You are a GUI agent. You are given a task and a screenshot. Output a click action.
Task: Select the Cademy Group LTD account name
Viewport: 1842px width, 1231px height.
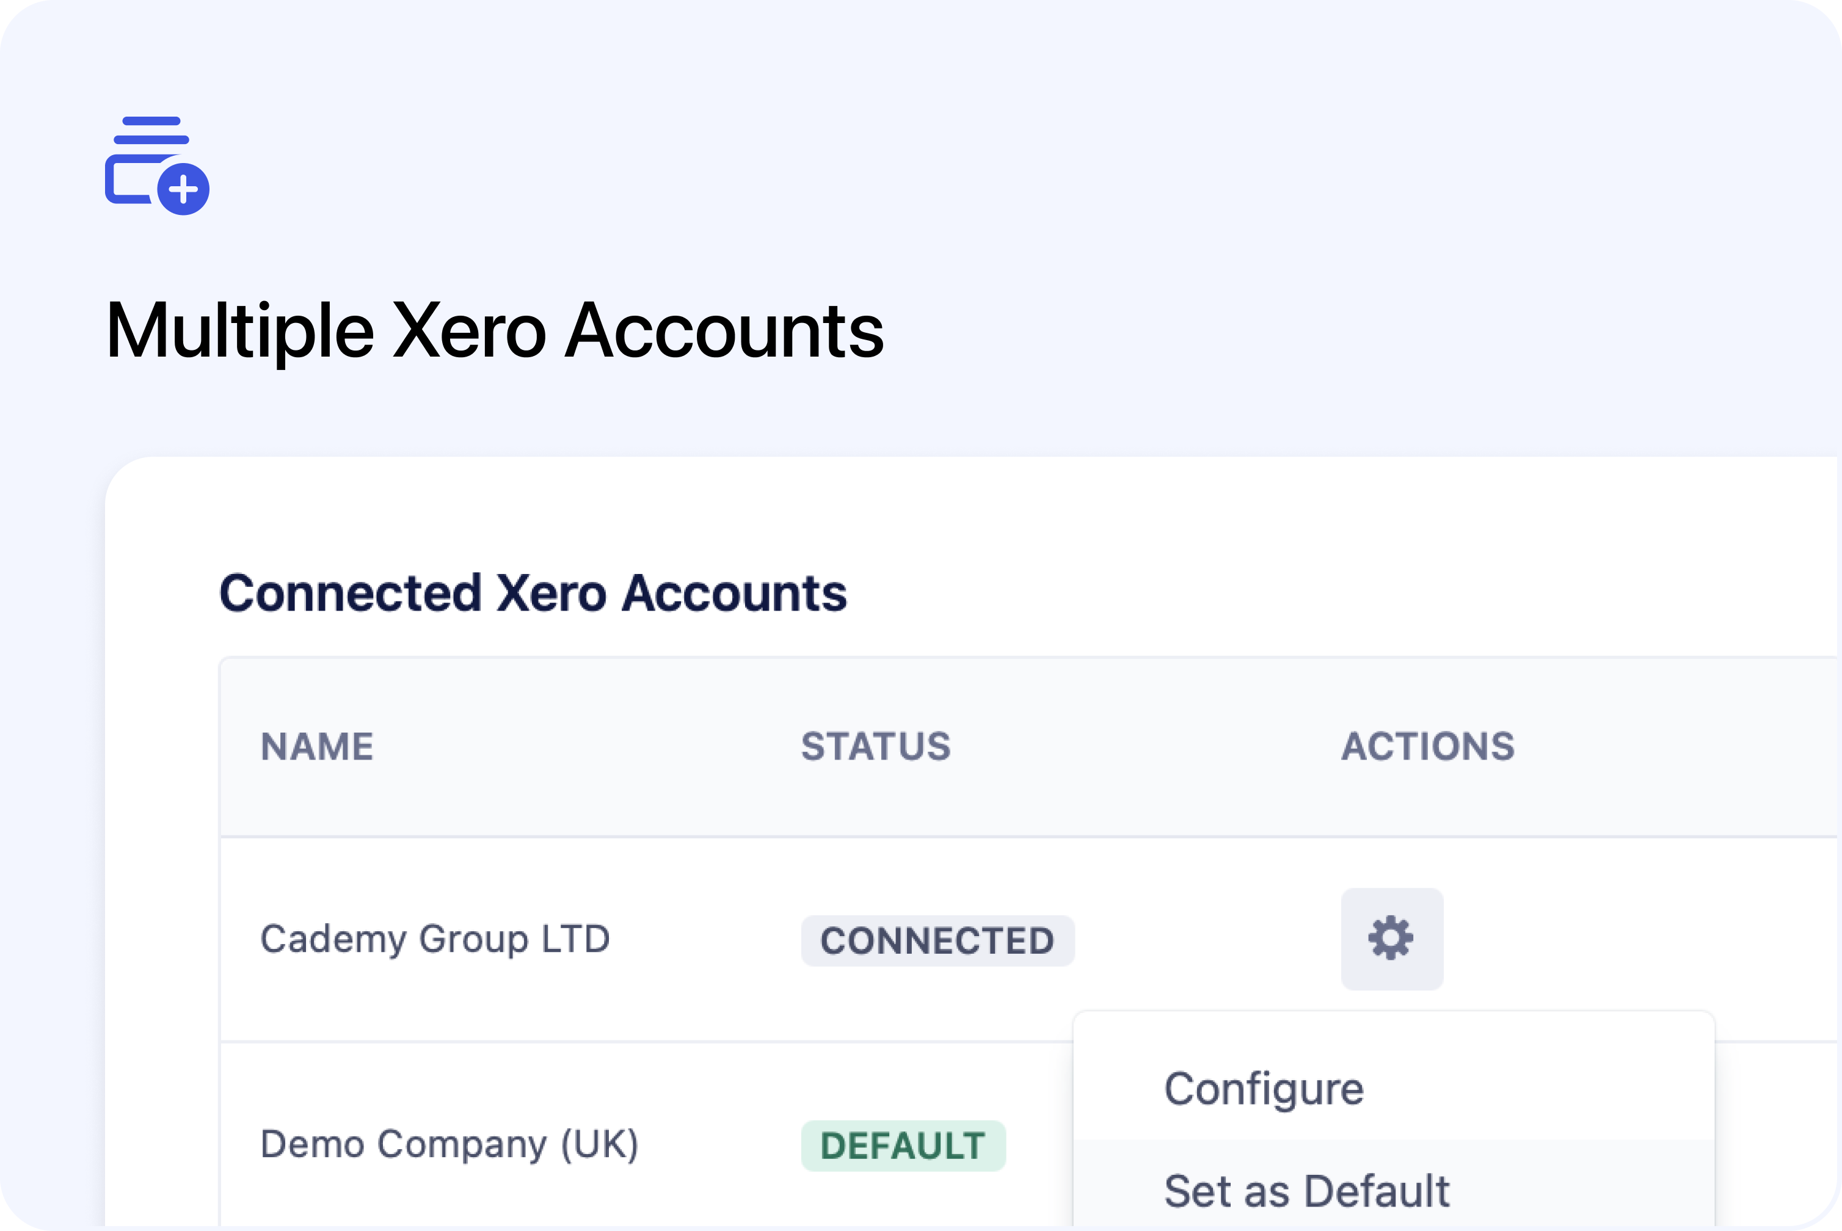pos(435,939)
